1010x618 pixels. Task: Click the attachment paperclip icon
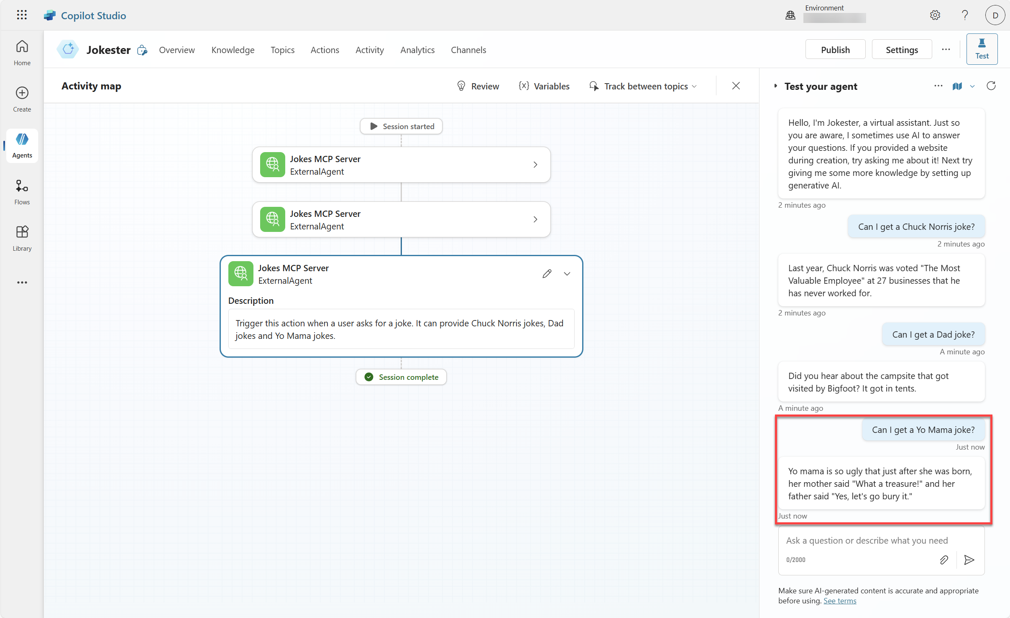pos(944,560)
